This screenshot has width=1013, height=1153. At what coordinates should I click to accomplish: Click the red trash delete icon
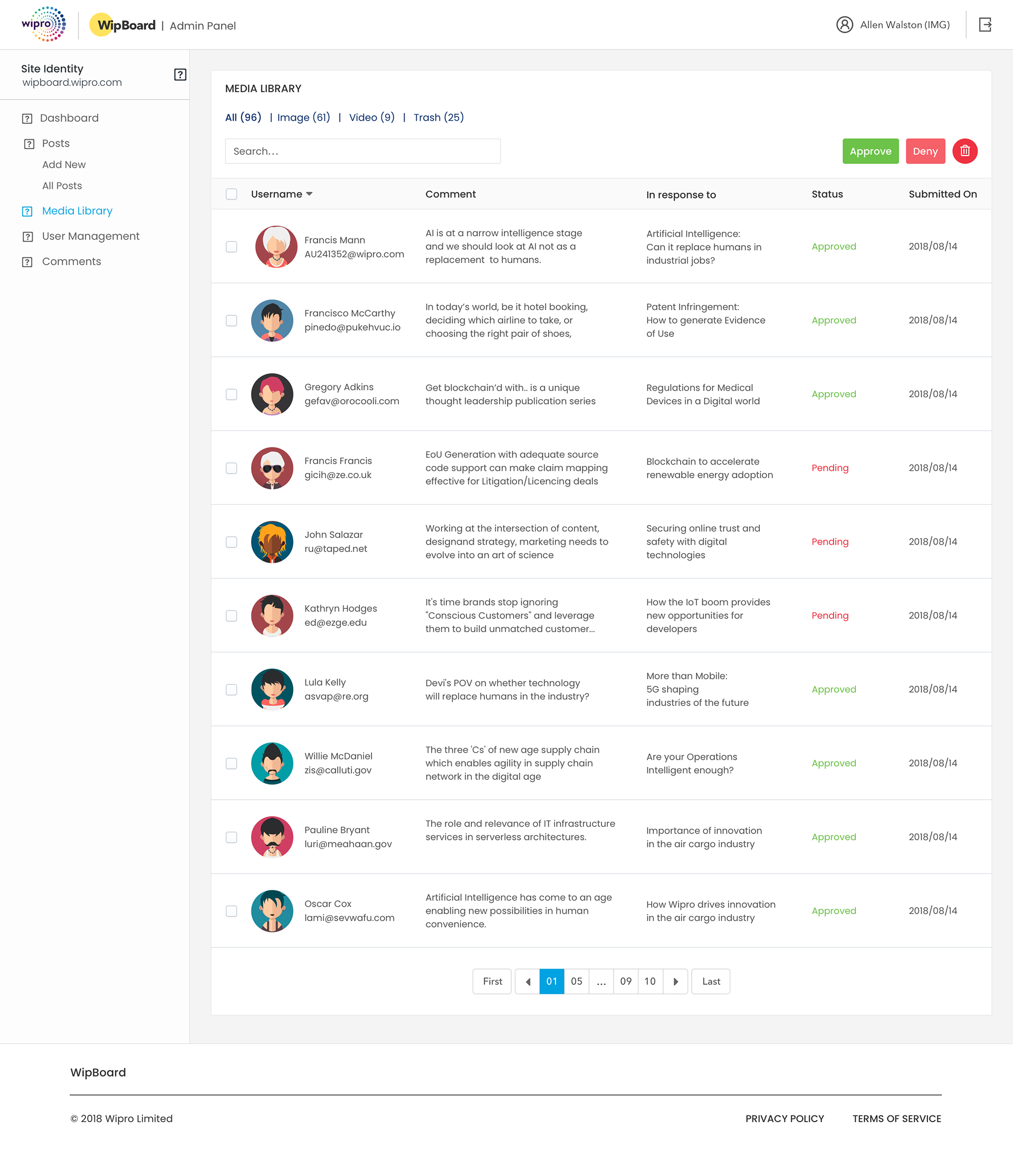coord(964,151)
